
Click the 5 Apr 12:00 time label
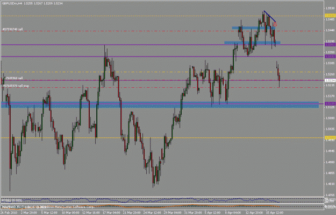(212, 213)
